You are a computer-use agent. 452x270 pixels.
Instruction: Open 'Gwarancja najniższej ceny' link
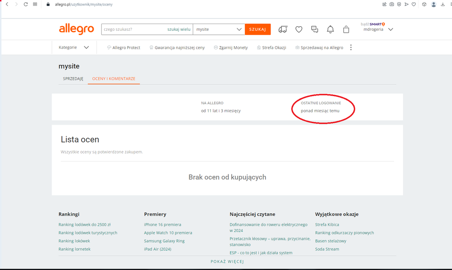click(177, 48)
